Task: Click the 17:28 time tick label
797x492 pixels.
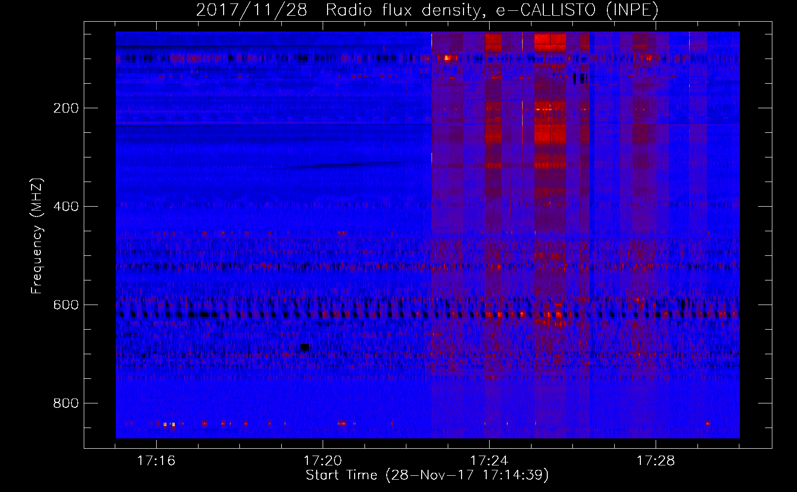Action: 656,461
